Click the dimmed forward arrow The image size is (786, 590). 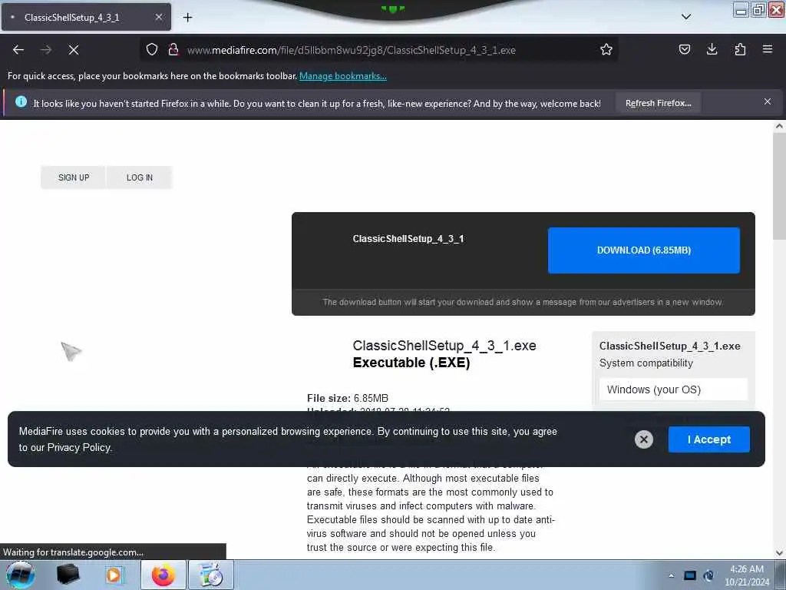pyautogui.click(x=46, y=50)
